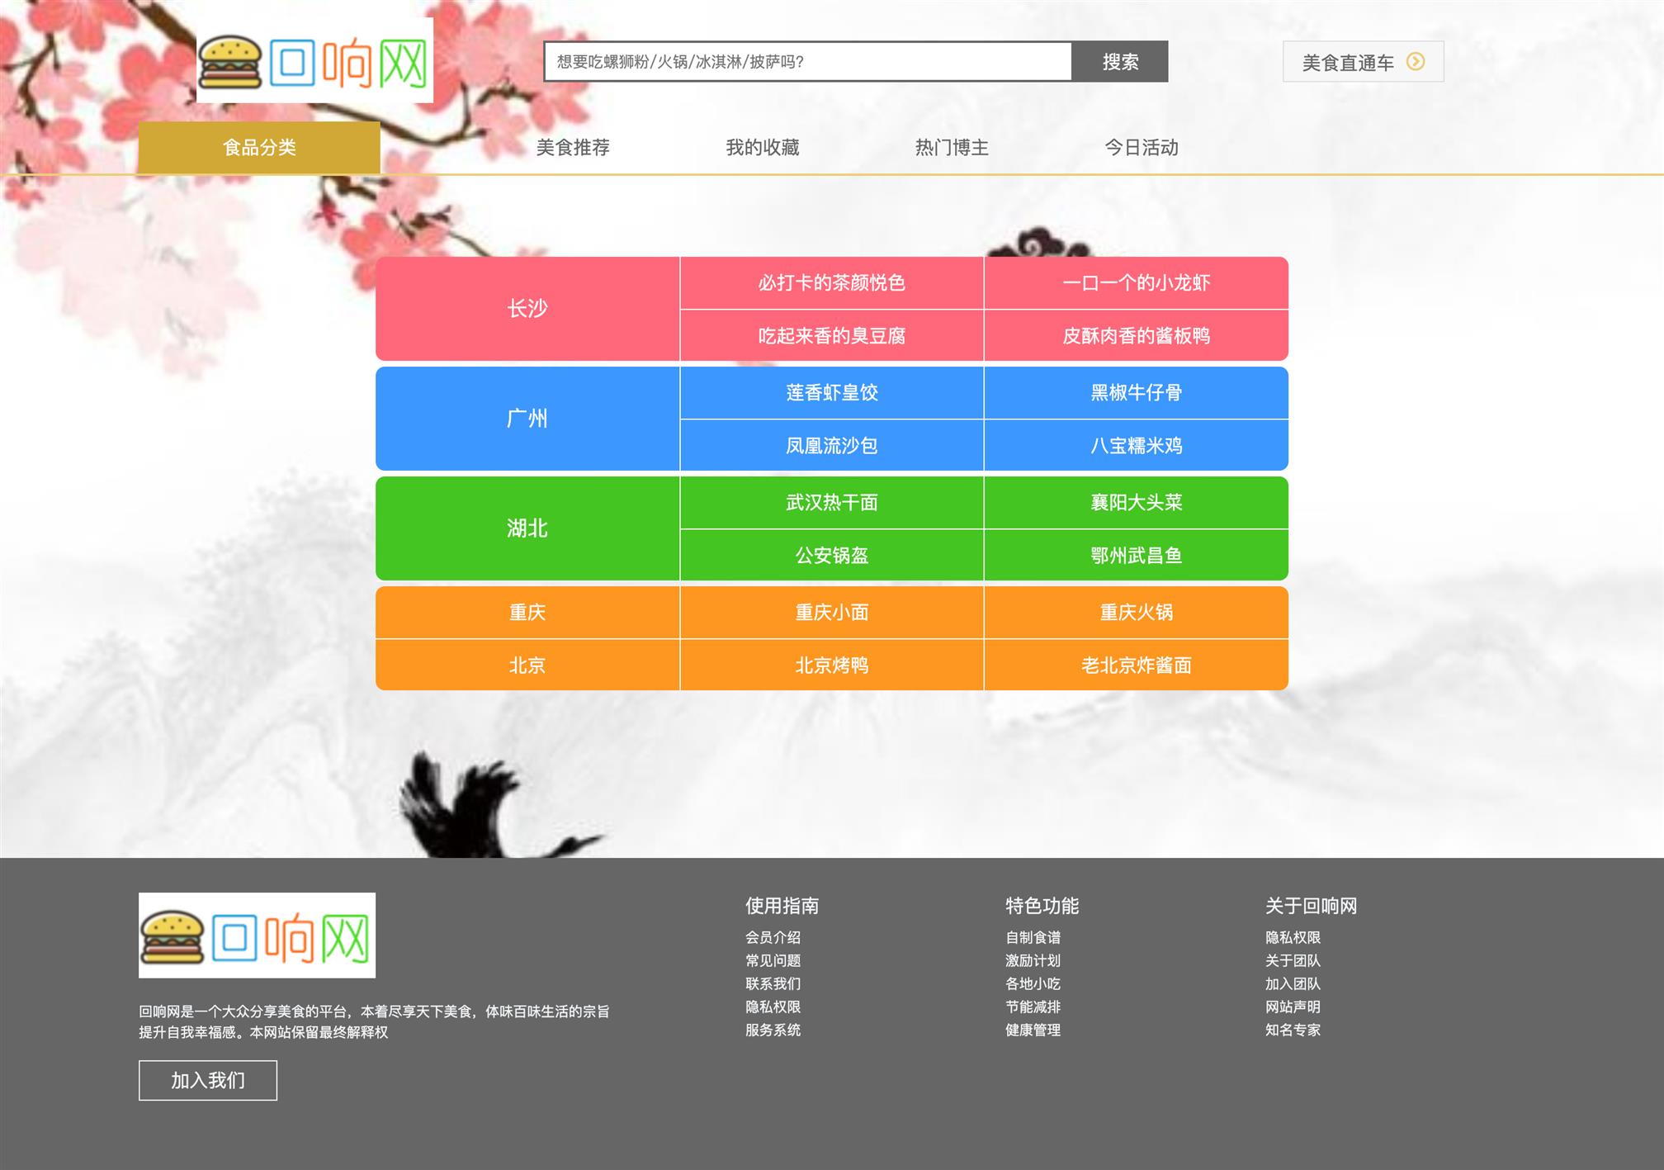Click 重庆火锅 orange cell
Screen dimensions: 1664x1170
(x=1136, y=613)
